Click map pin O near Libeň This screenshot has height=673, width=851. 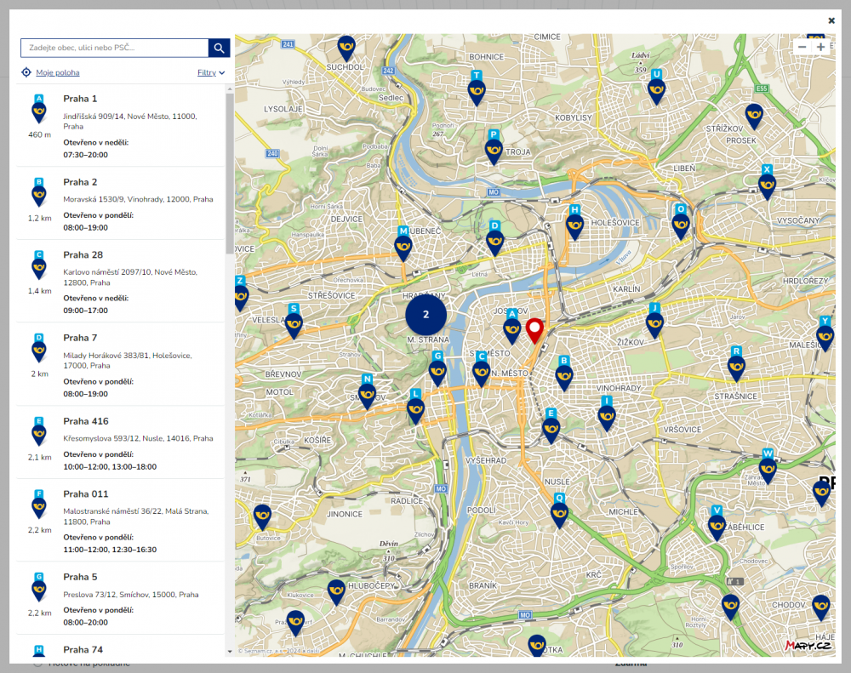[681, 223]
